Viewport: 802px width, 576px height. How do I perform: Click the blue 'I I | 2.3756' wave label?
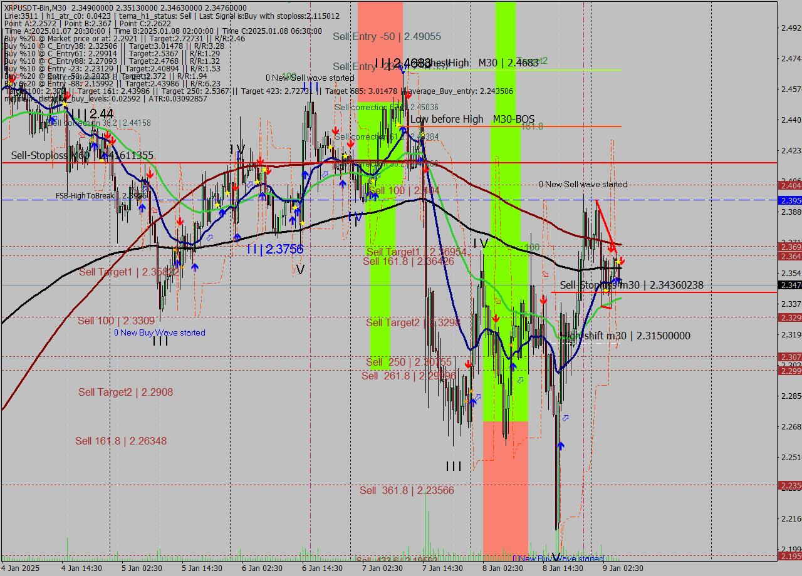[x=275, y=249]
